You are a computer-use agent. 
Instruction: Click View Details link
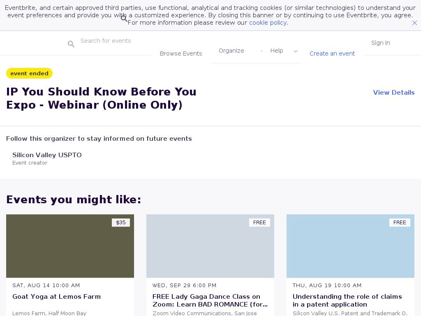[393, 93]
